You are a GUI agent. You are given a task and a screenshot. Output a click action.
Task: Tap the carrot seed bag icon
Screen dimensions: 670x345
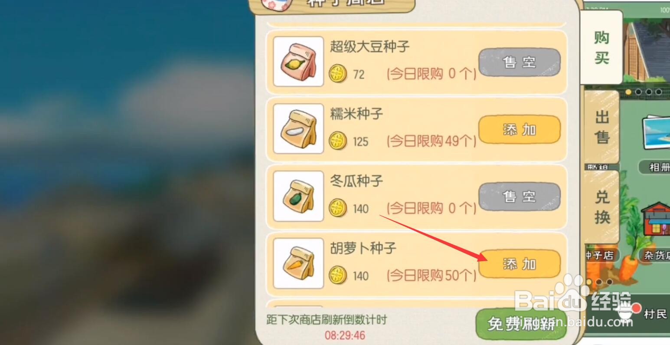pyautogui.click(x=298, y=263)
